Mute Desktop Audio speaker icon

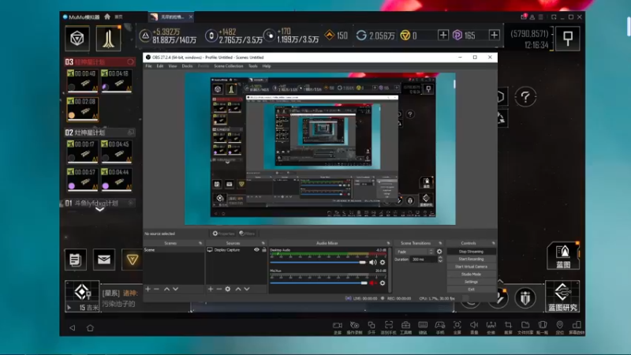tap(372, 263)
